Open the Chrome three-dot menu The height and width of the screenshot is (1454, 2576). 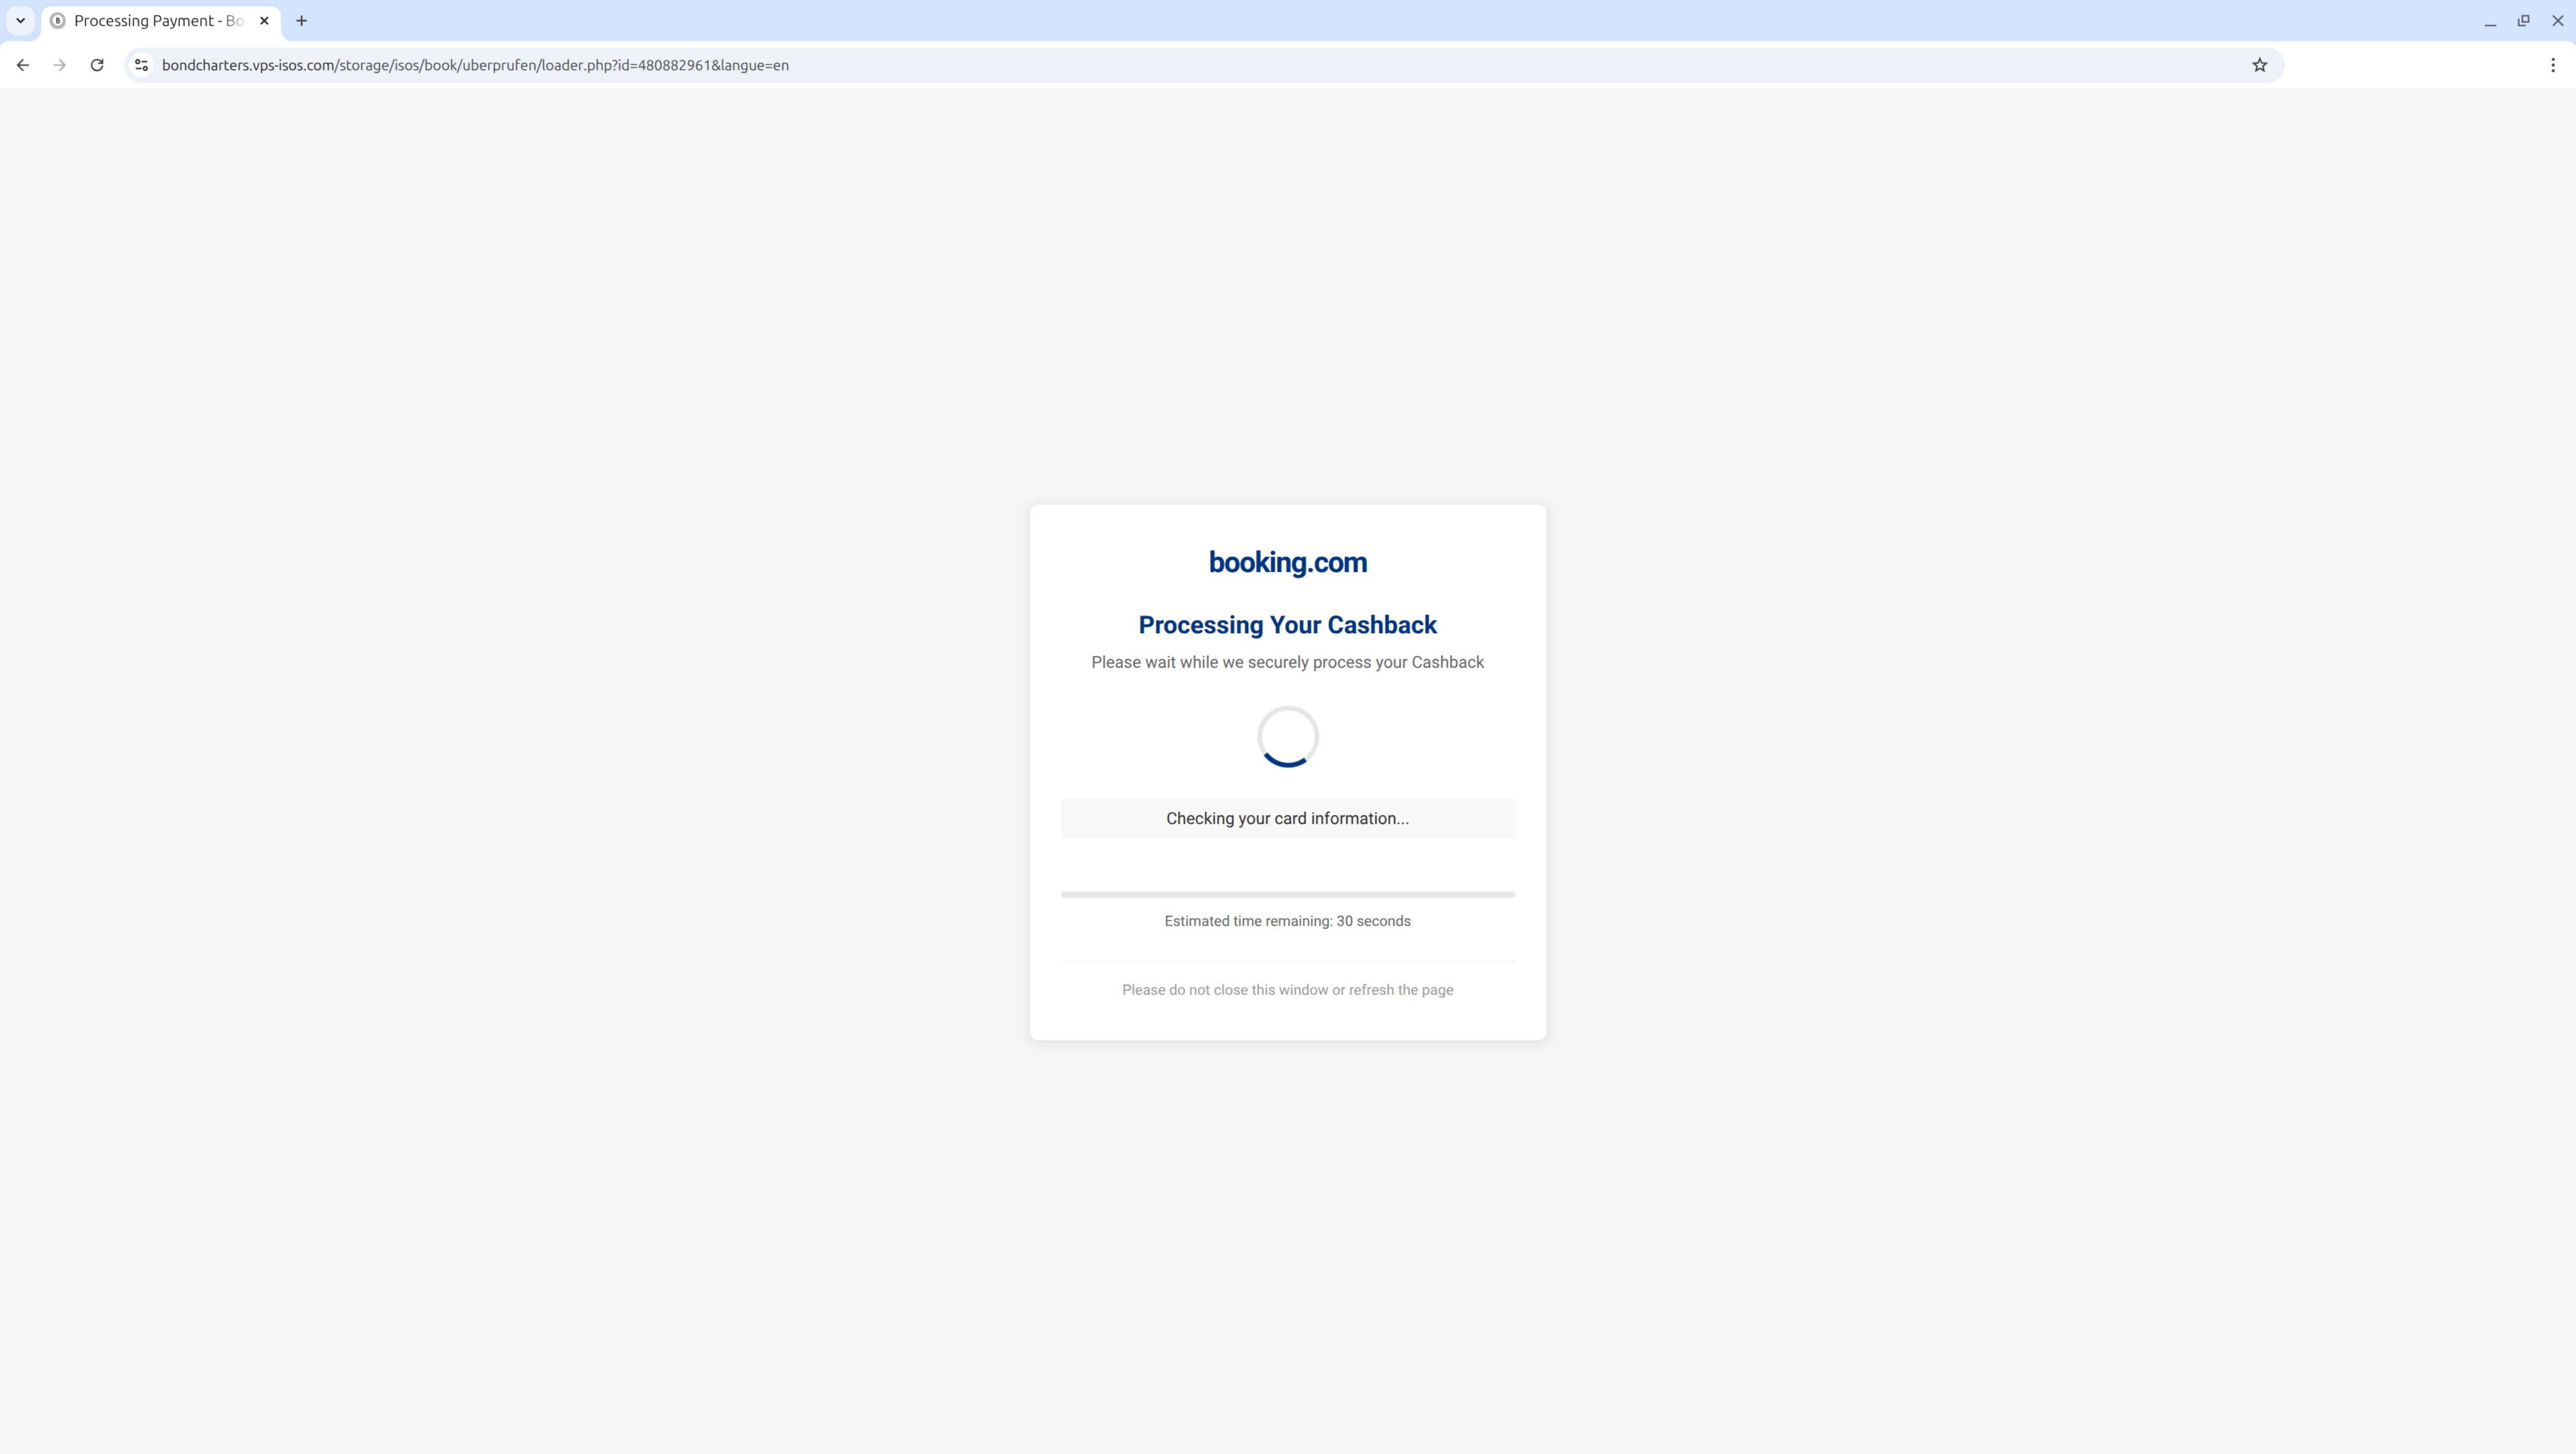(x=2553, y=65)
